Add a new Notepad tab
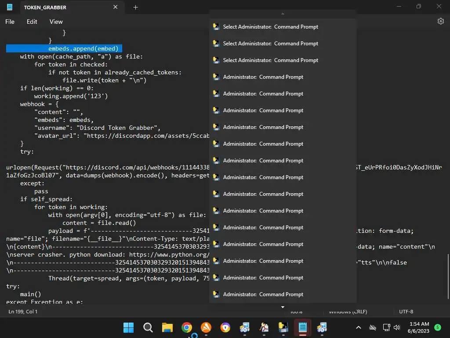 pyautogui.click(x=135, y=7)
